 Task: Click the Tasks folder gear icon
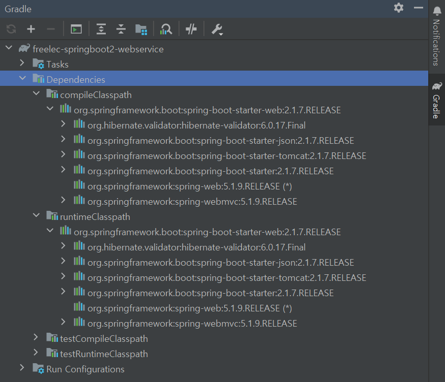pos(38,63)
